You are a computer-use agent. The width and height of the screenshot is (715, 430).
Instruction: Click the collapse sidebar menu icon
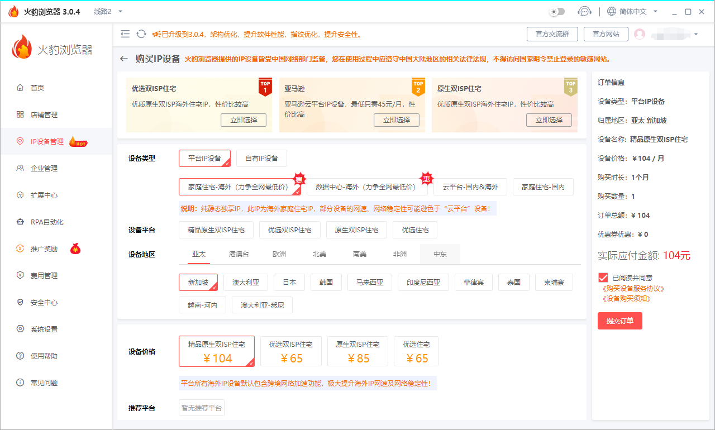[x=125, y=34]
